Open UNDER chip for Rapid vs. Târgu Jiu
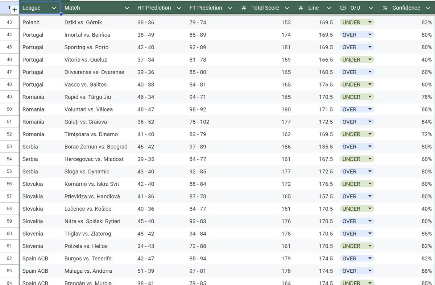The image size is (435, 285). tap(357, 97)
